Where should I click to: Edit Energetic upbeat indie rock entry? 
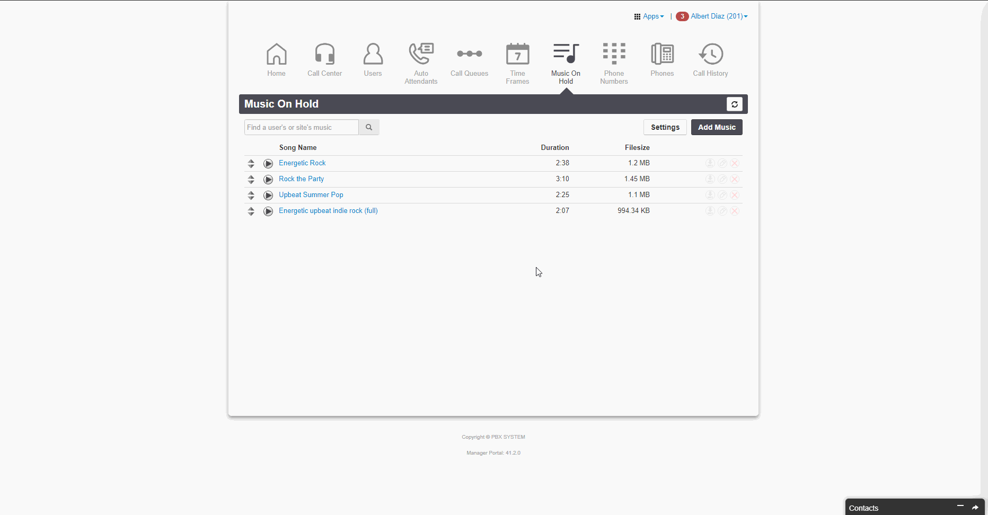(722, 211)
